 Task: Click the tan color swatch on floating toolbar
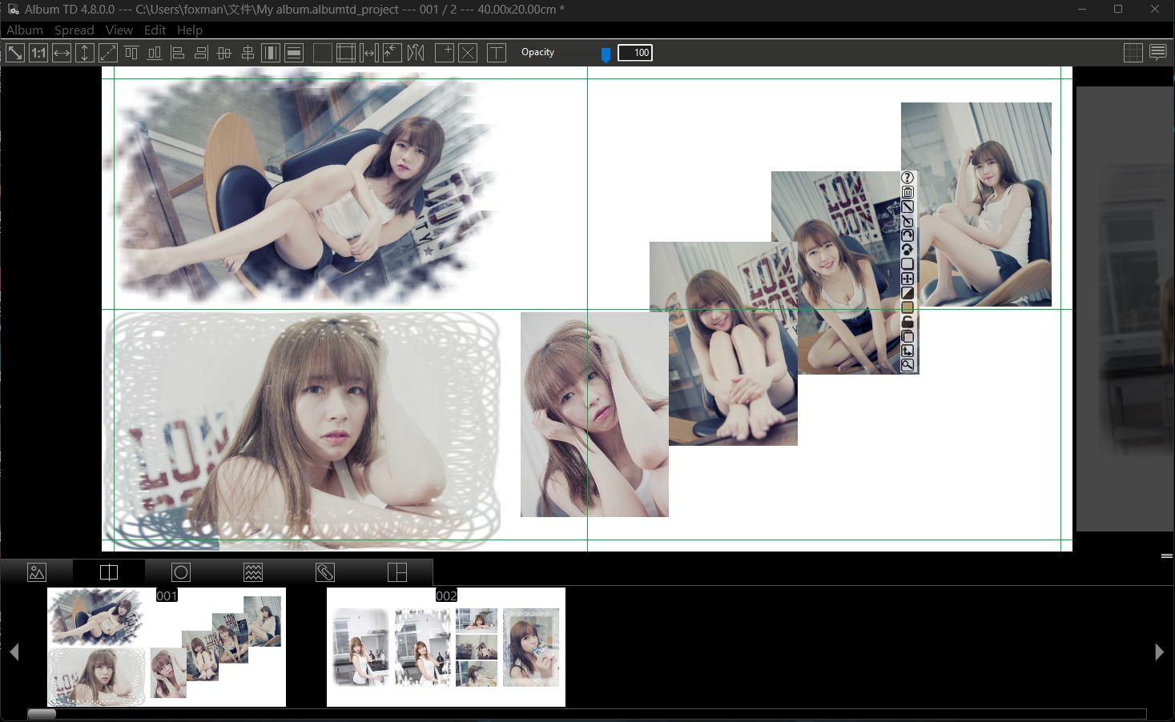point(907,307)
